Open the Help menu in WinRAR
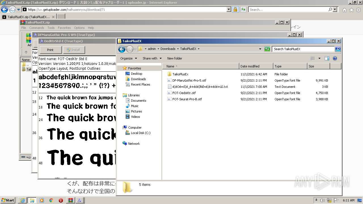Viewport: 363px width, 204px height. pyautogui.click(x=91, y=28)
